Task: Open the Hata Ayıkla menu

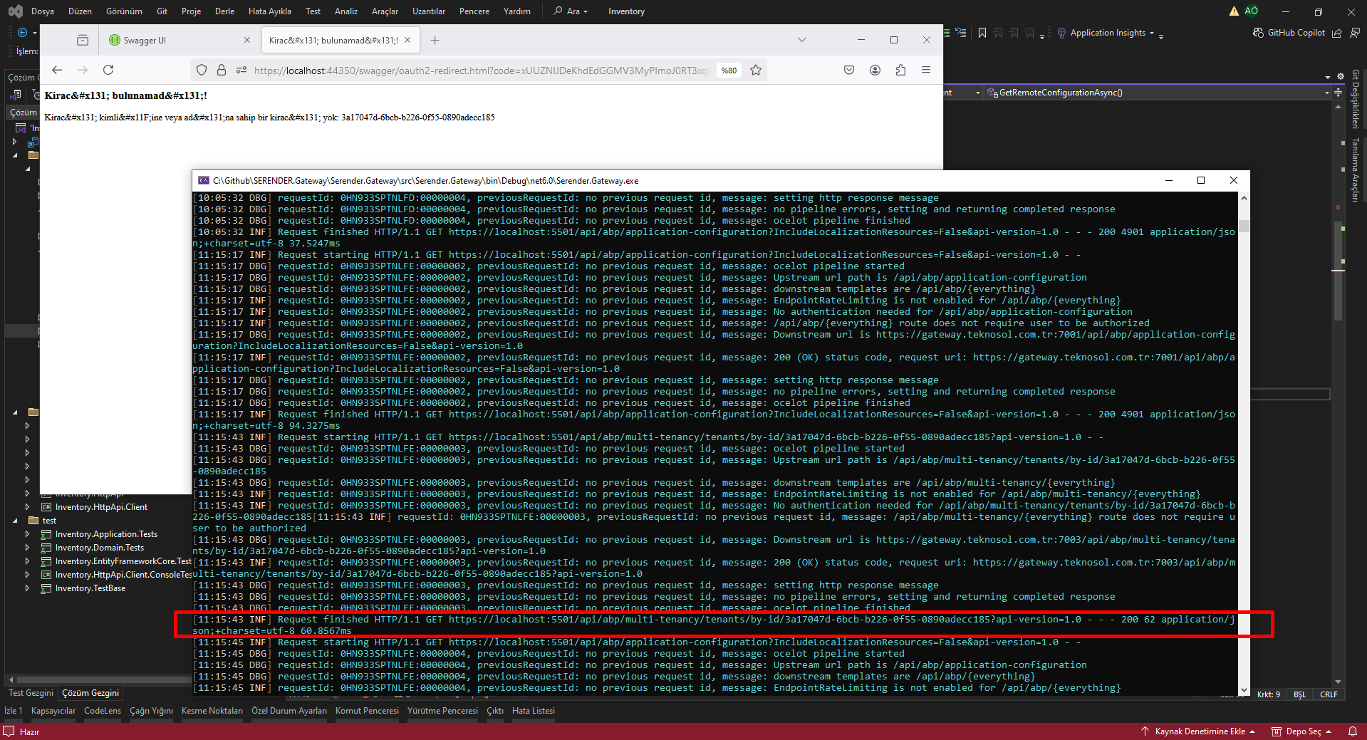Action: (269, 11)
